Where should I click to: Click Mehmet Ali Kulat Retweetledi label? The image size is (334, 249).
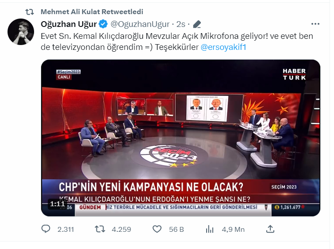click(92, 11)
